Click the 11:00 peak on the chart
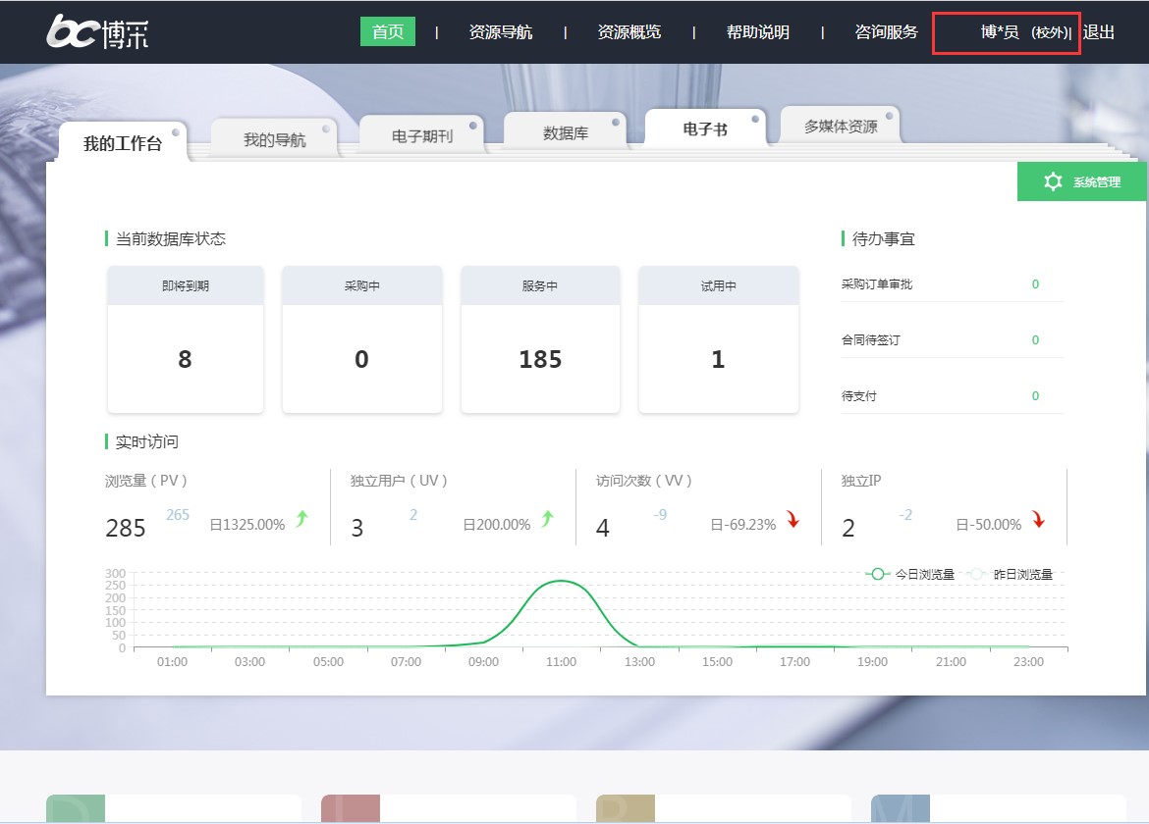This screenshot has width=1149, height=824. [x=561, y=581]
